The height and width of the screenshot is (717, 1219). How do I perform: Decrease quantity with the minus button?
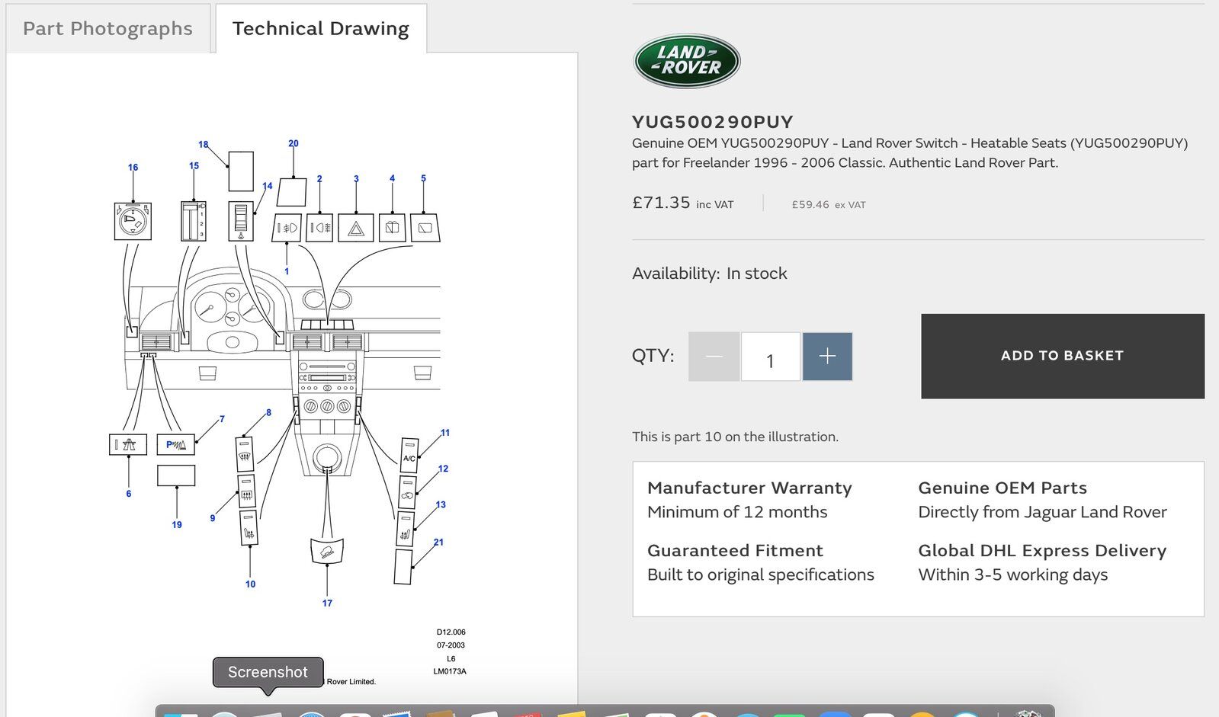tap(714, 356)
